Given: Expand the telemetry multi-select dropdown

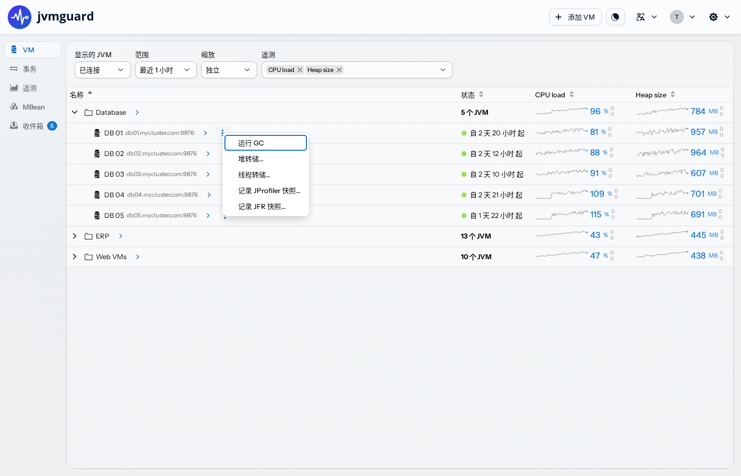Looking at the screenshot, I should pos(443,70).
